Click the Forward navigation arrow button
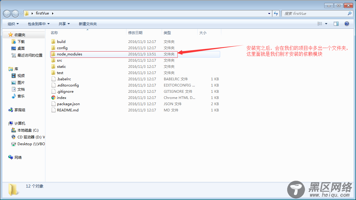Screen dimensions: 356x200 15,14
